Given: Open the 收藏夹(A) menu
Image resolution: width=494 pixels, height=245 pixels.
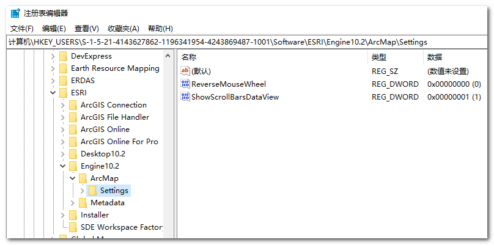Looking at the screenshot, I should point(123,29).
